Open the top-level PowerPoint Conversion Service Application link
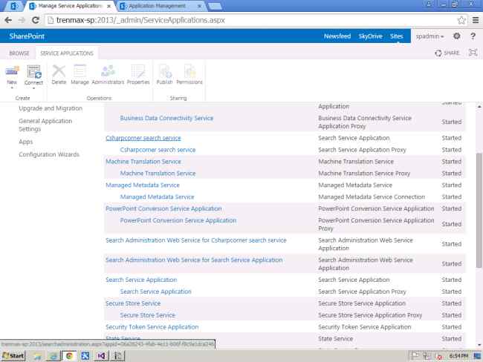 (x=163, y=208)
